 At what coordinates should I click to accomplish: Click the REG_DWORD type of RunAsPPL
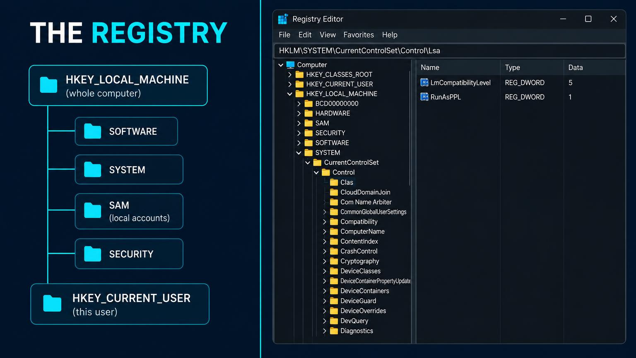525,97
